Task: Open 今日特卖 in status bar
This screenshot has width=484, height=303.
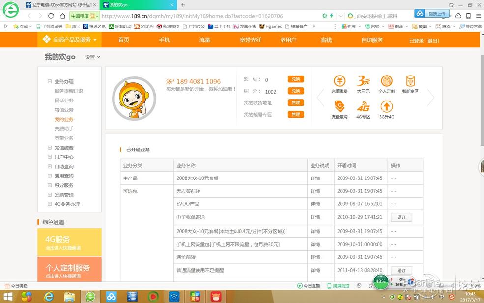Action: click(16, 286)
